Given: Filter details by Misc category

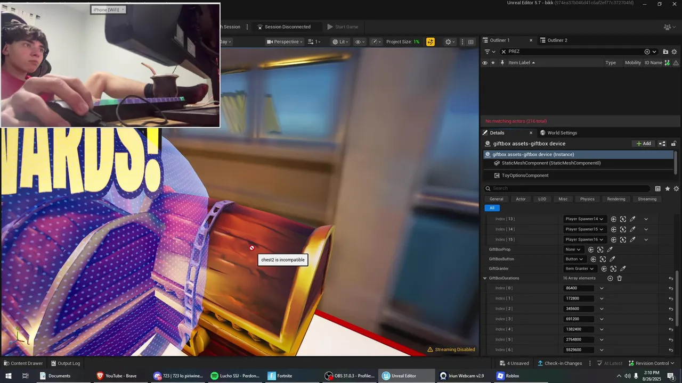Looking at the screenshot, I should [563, 199].
